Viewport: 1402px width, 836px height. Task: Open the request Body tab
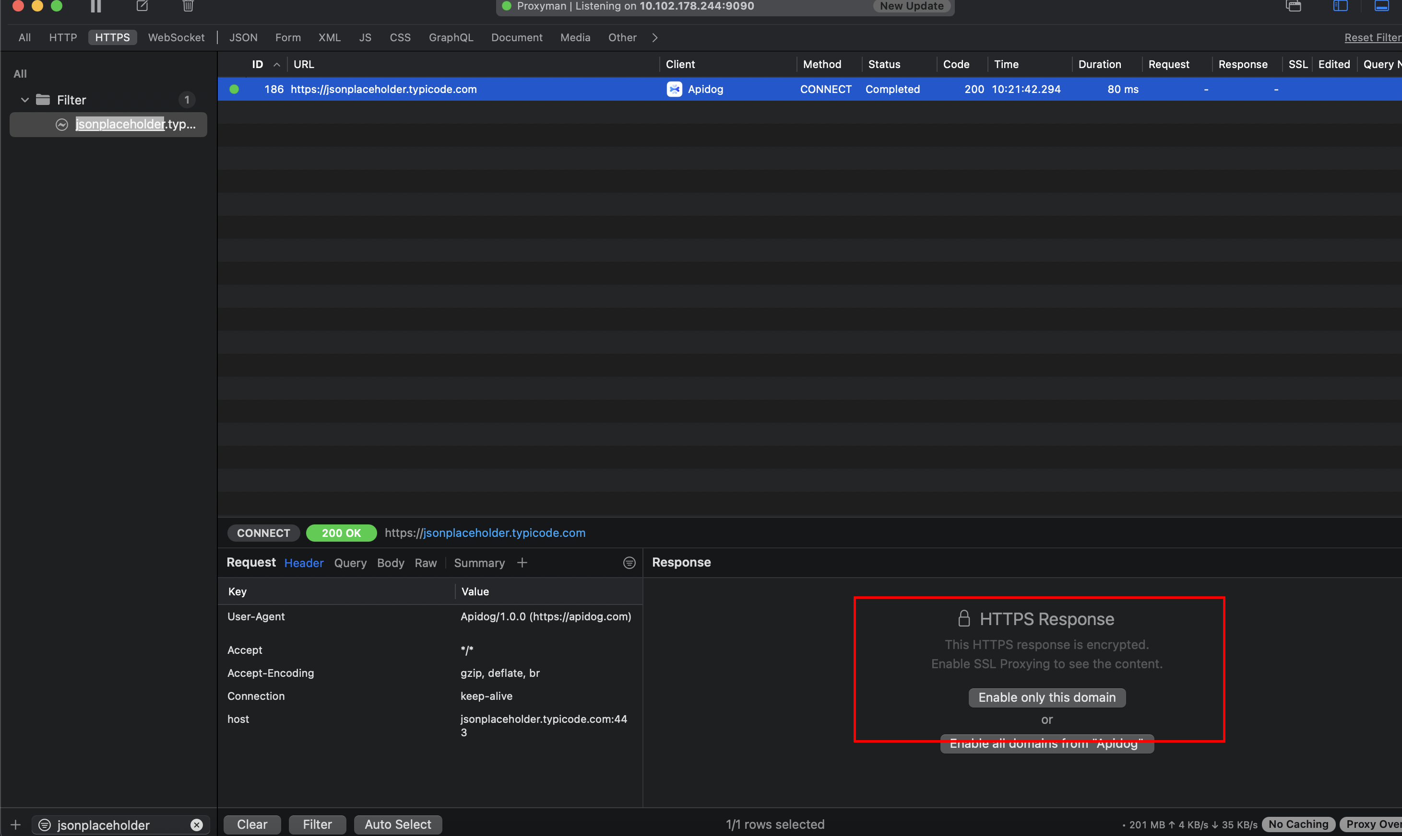pos(390,563)
